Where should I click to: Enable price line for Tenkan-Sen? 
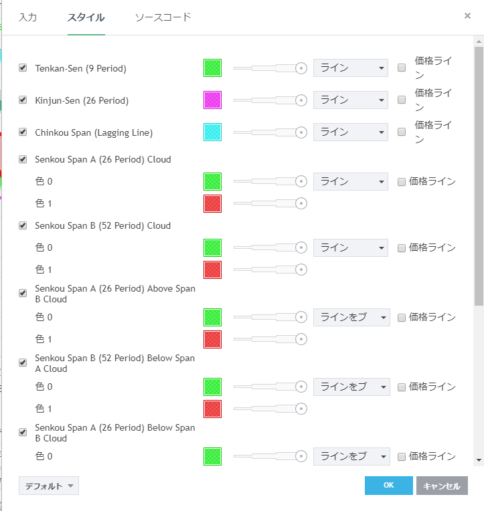click(402, 68)
